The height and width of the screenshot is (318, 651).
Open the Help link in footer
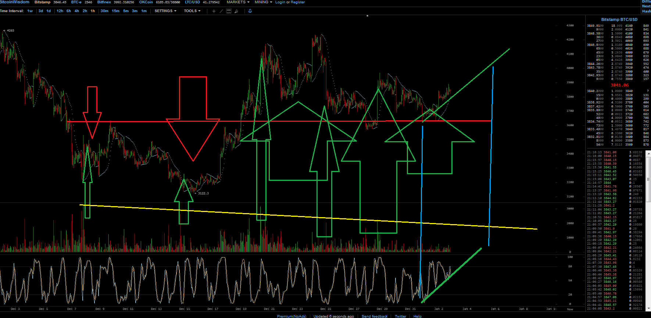(x=418, y=316)
